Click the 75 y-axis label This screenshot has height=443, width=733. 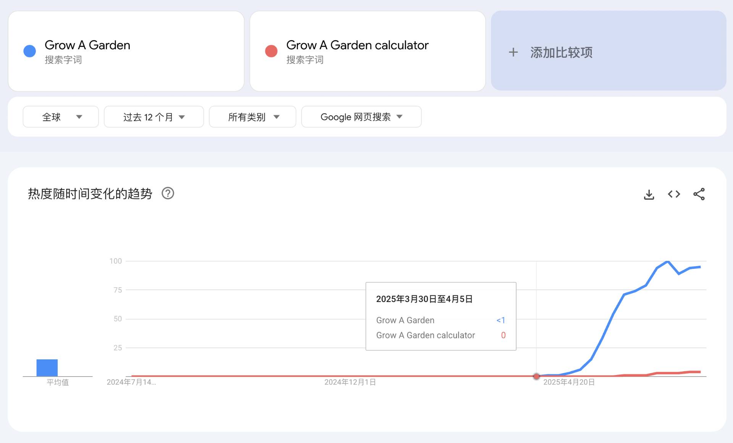[x=118, y=290]
